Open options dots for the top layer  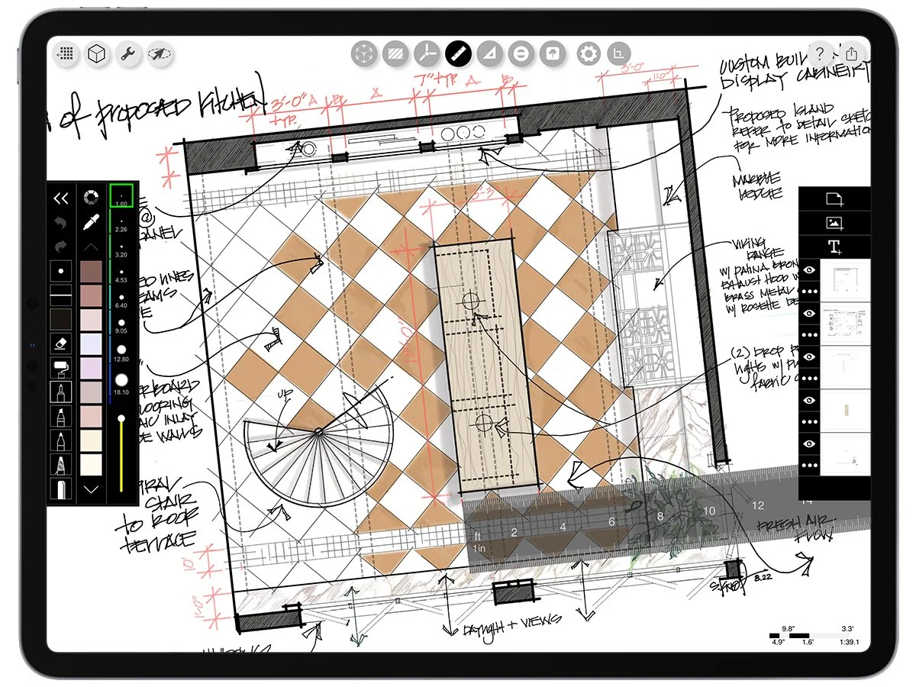[810, 292]
